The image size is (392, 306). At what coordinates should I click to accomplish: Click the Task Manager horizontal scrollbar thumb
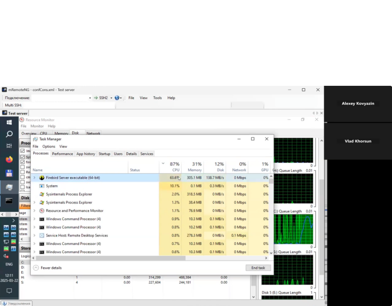tap(111, 258)
